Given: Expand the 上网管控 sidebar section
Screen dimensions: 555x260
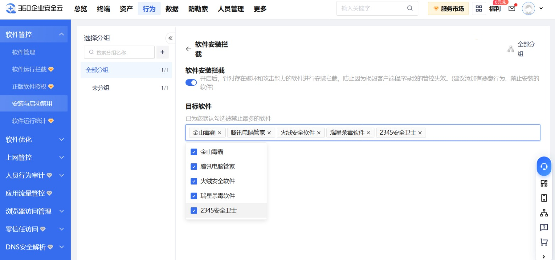Looking at the screenshot, I should (61, 157).
